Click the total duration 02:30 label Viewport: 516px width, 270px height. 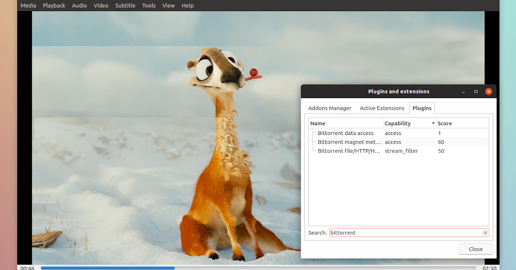point(489,268)
